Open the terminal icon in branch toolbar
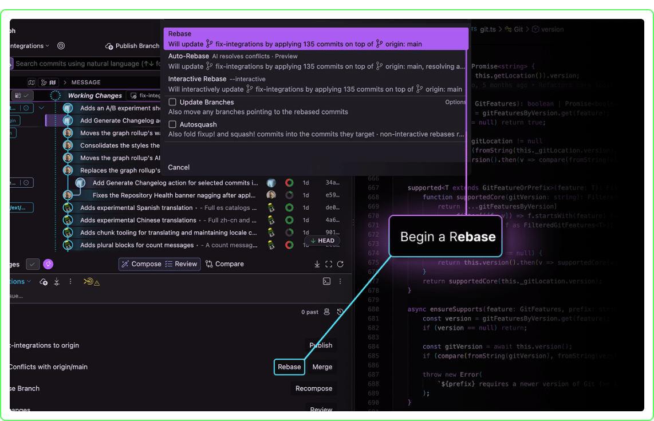This screenshot has height=421, width=654. (x=326, y=282)
